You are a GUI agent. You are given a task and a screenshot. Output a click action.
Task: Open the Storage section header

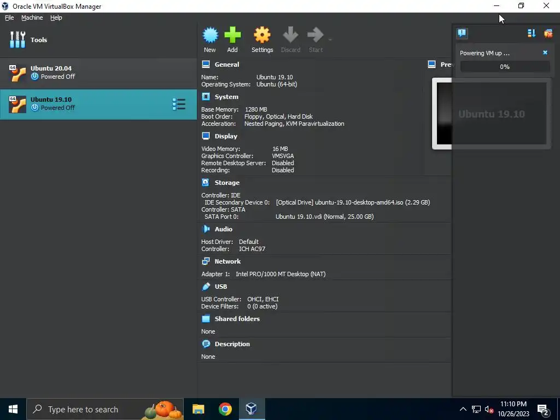[227, 183]
